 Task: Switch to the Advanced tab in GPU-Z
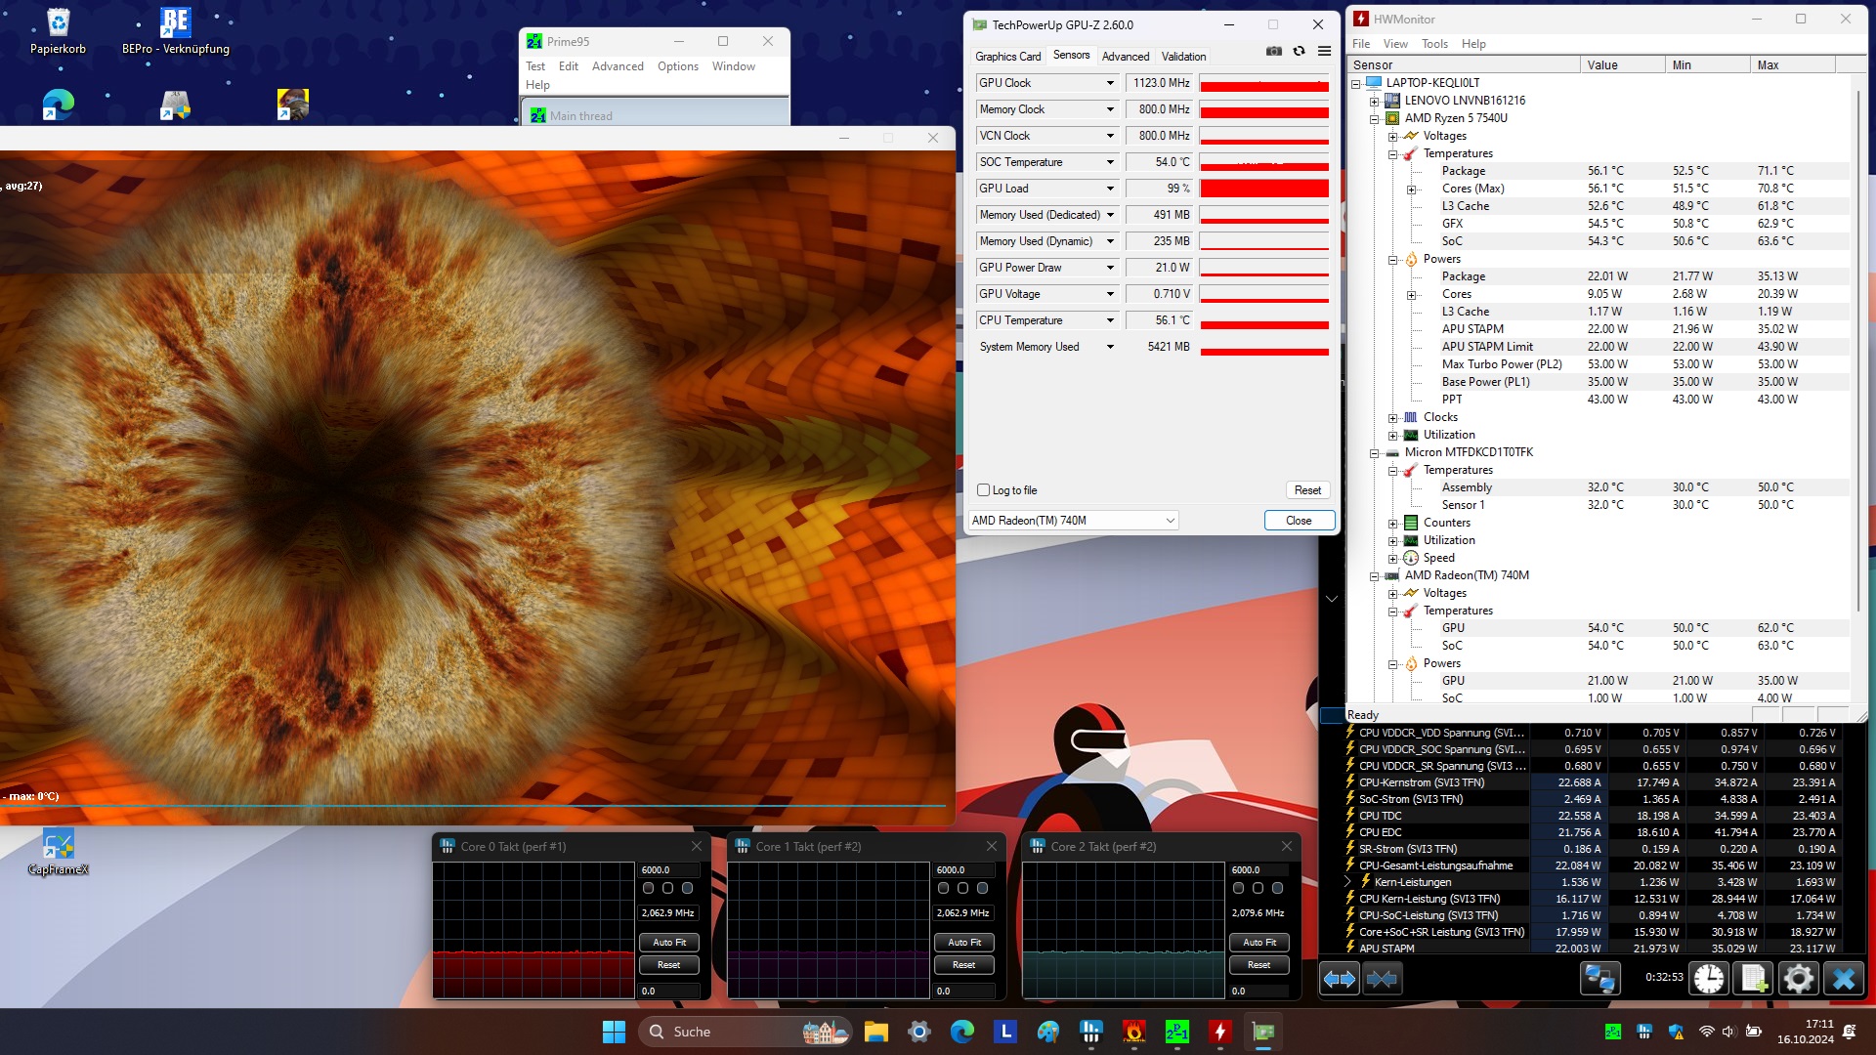(1126, 57)
